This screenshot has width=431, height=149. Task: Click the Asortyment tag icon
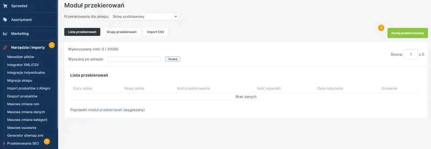coord(5,19)
